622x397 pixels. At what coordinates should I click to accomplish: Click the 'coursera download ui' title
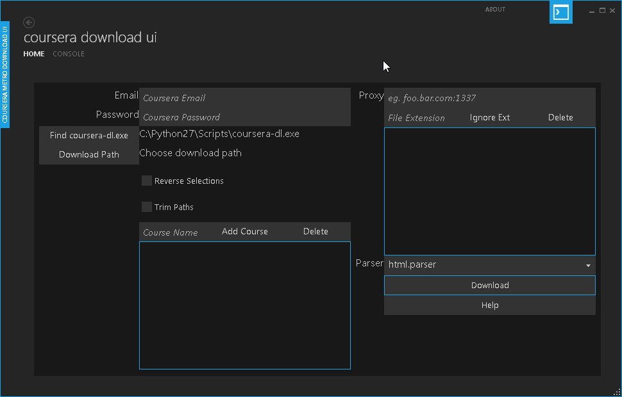click(x=90, y=37)
